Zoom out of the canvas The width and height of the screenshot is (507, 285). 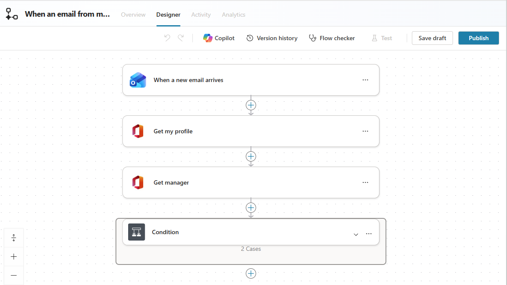14,275
